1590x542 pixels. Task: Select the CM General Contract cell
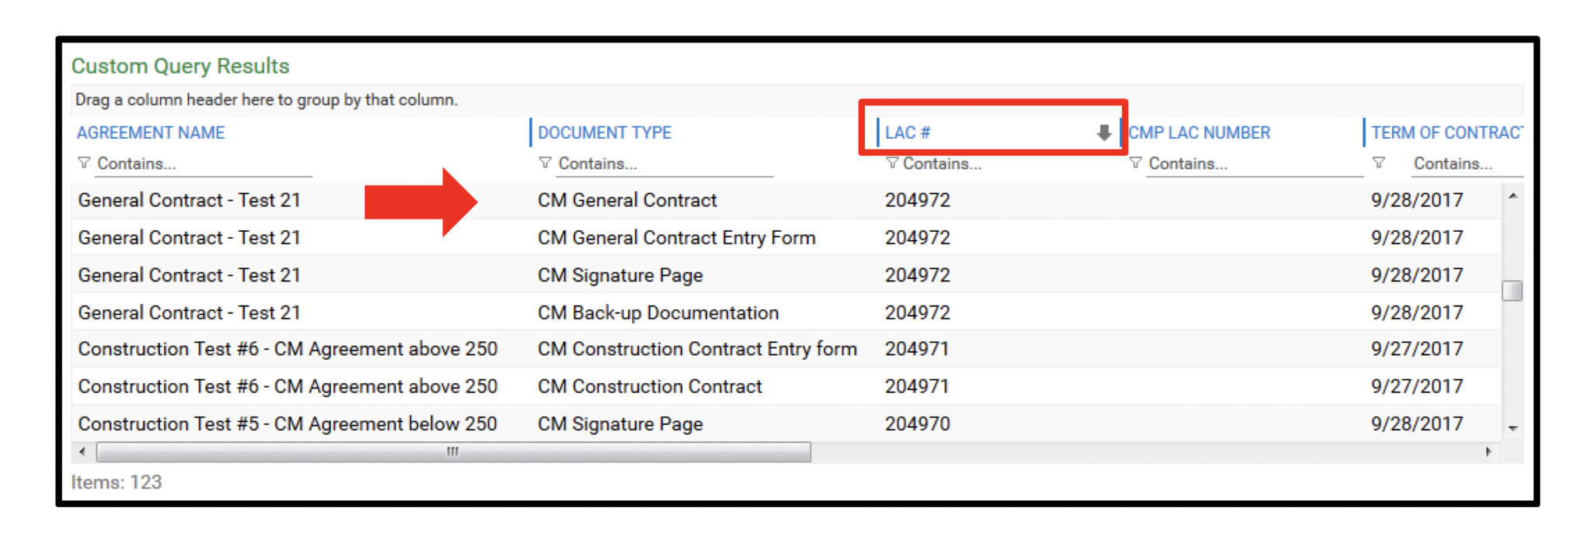pos(627,200)
